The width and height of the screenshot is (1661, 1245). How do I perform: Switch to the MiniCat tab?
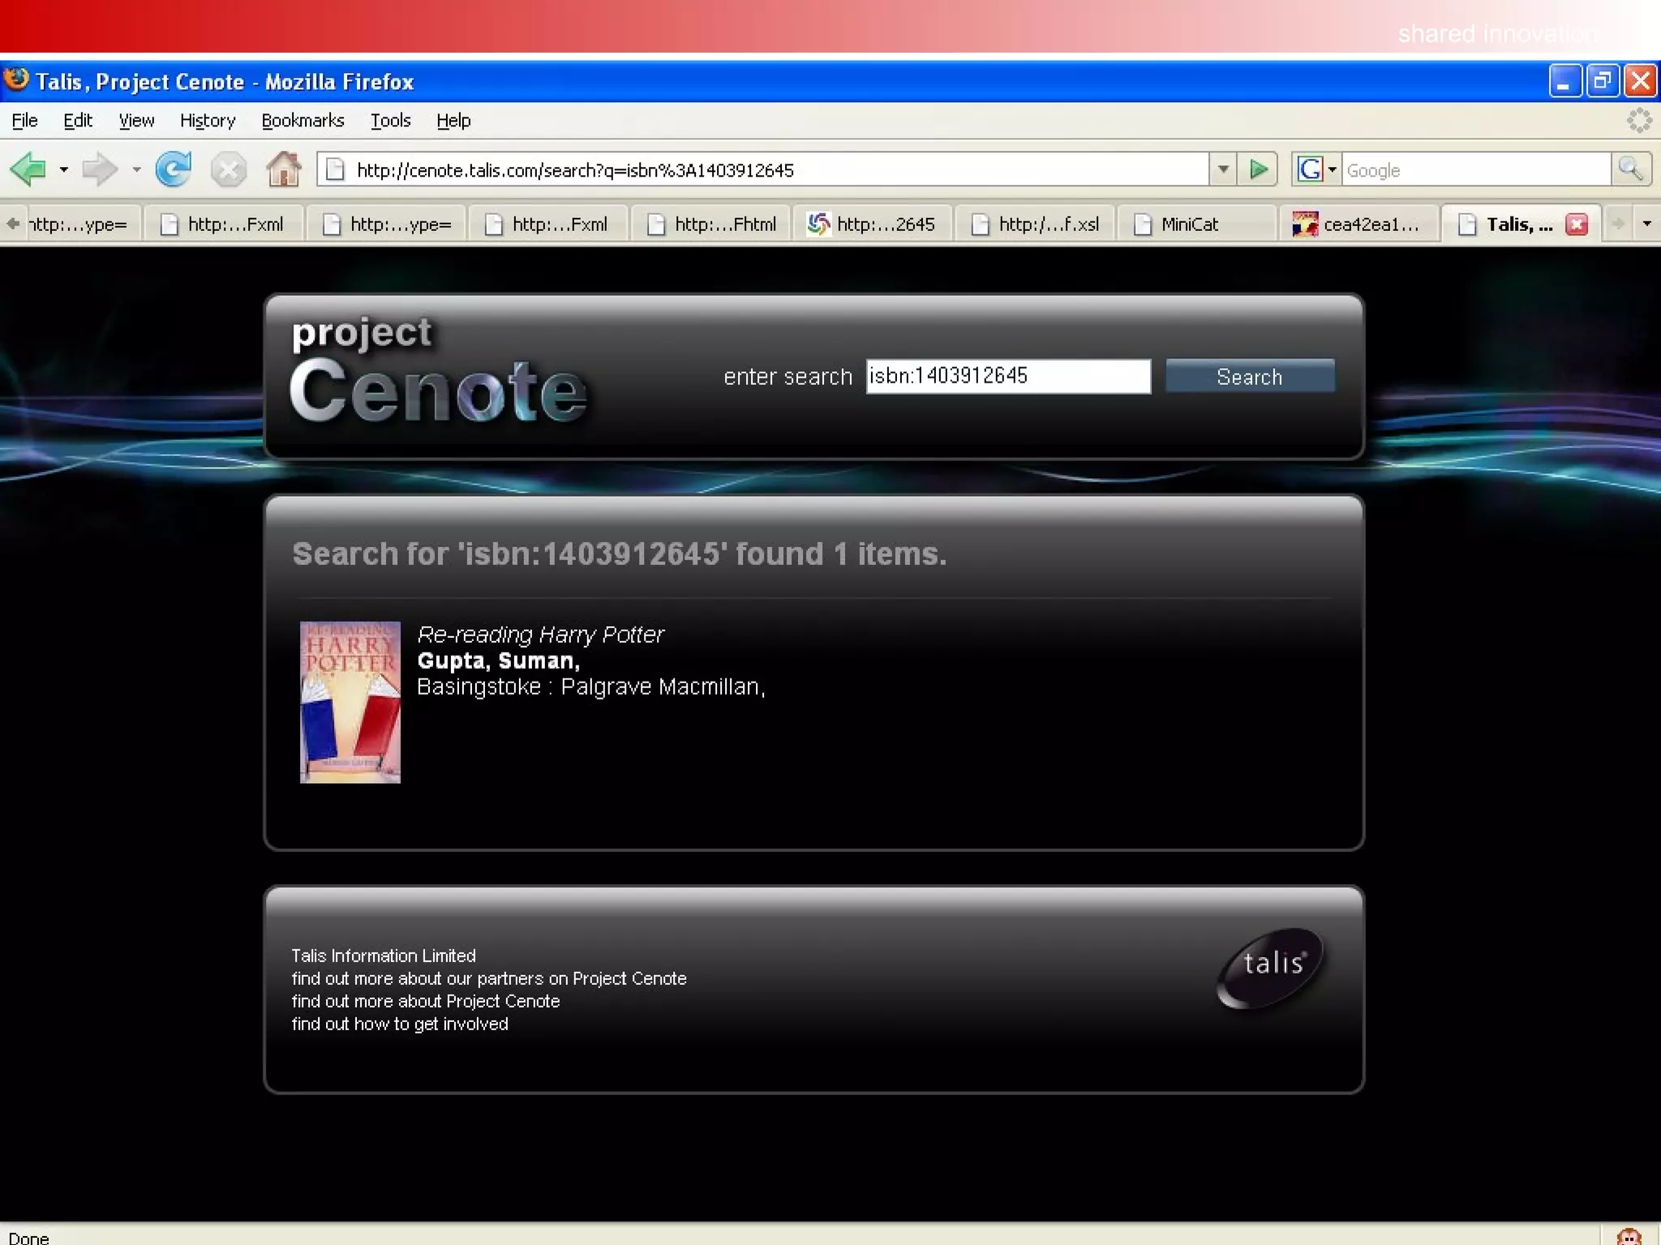click(x=1189, y=225)
